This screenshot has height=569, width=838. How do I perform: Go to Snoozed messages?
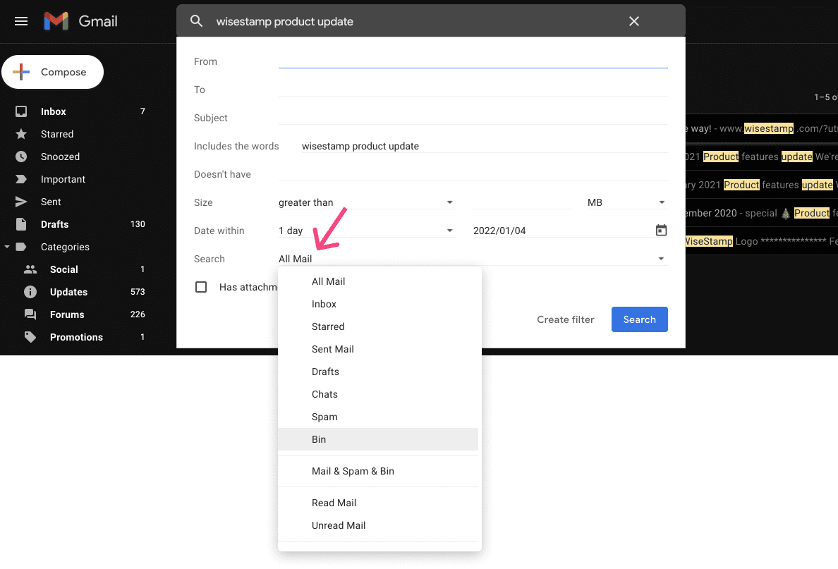point(60,157)
